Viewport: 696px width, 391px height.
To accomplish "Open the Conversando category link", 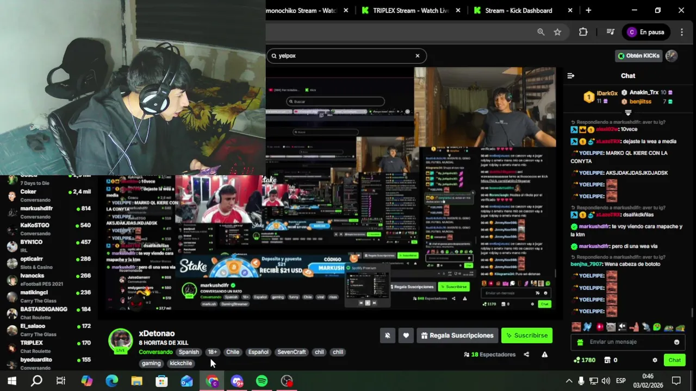I will tap(156, 352).
